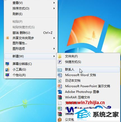Click the folder icon in New submenu
This screenshot has height=122, width=121.
[x=60, y=56]
